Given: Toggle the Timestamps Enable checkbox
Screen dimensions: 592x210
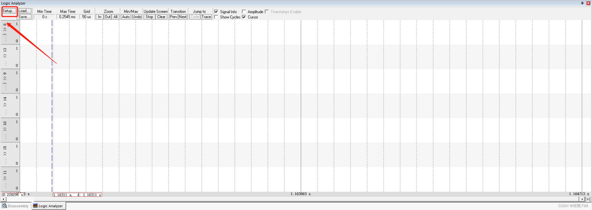Looking at the screenshot, I should (267, 12).
